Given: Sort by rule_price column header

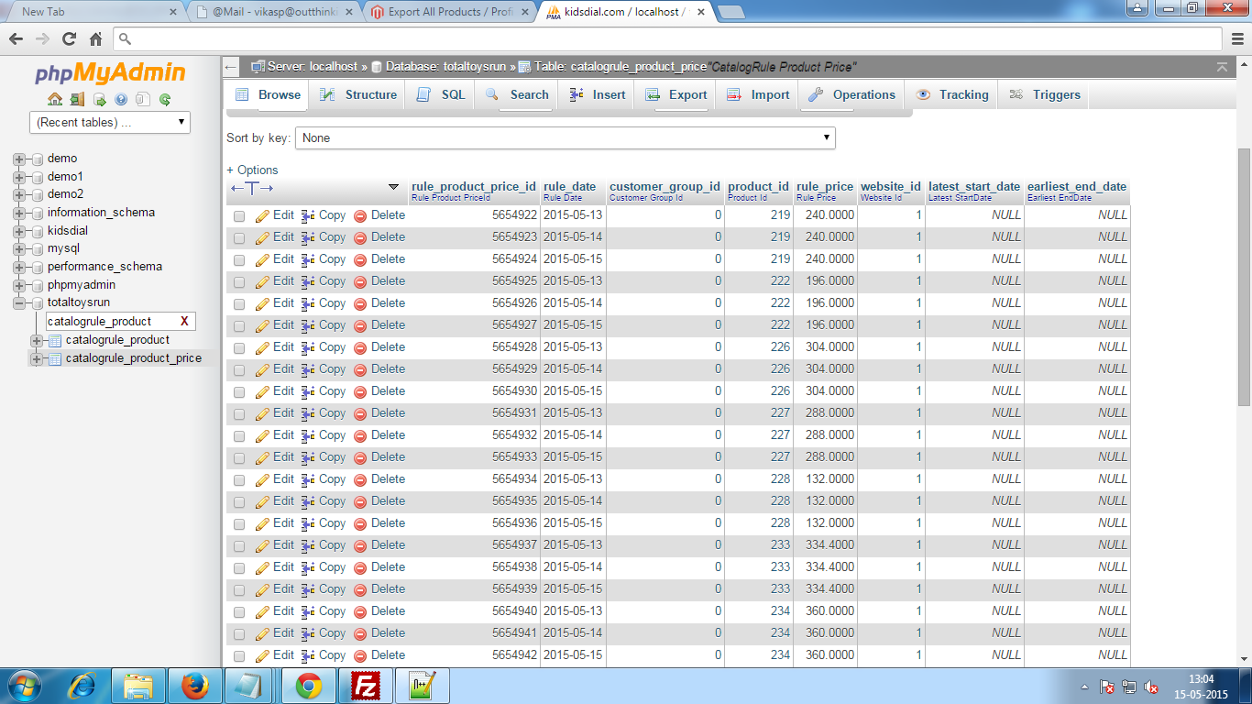Looking at the screenshot, I should [x=825, y=186].
